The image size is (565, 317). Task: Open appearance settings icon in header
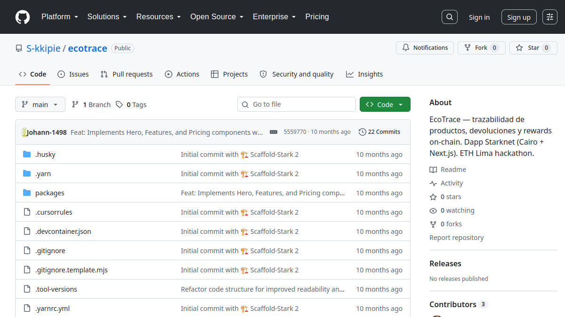tap(550, 17)
